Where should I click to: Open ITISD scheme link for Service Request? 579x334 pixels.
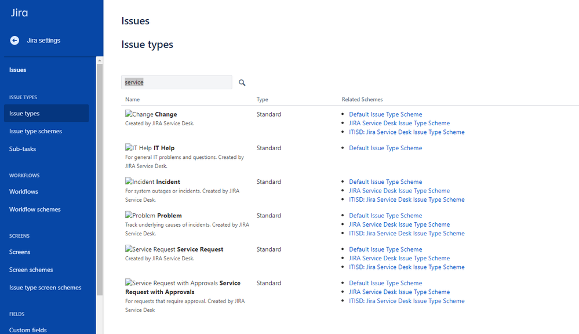click(x=406, y=267)
